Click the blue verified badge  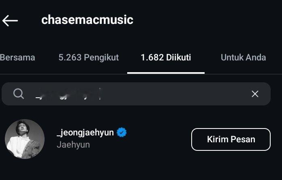coord(122,133)
